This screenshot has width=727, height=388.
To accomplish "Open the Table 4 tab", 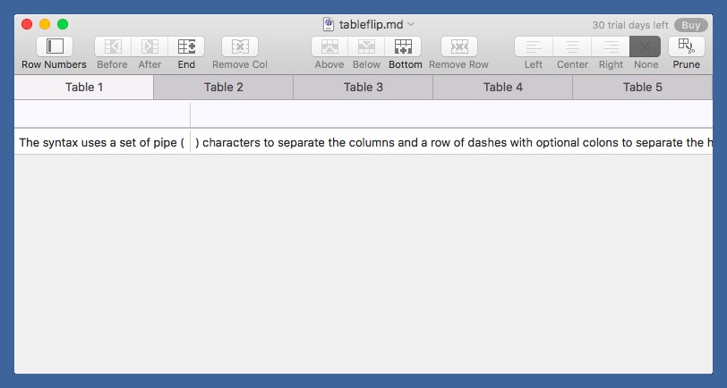I will [x=503, y=87].
